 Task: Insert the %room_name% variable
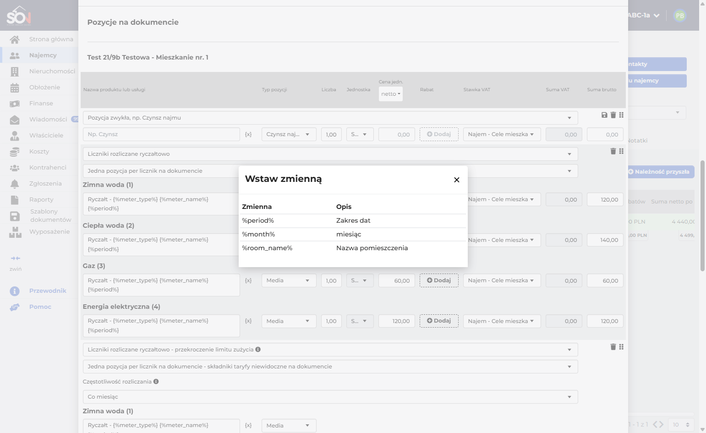pyautogui.click(x=353, y=248)
